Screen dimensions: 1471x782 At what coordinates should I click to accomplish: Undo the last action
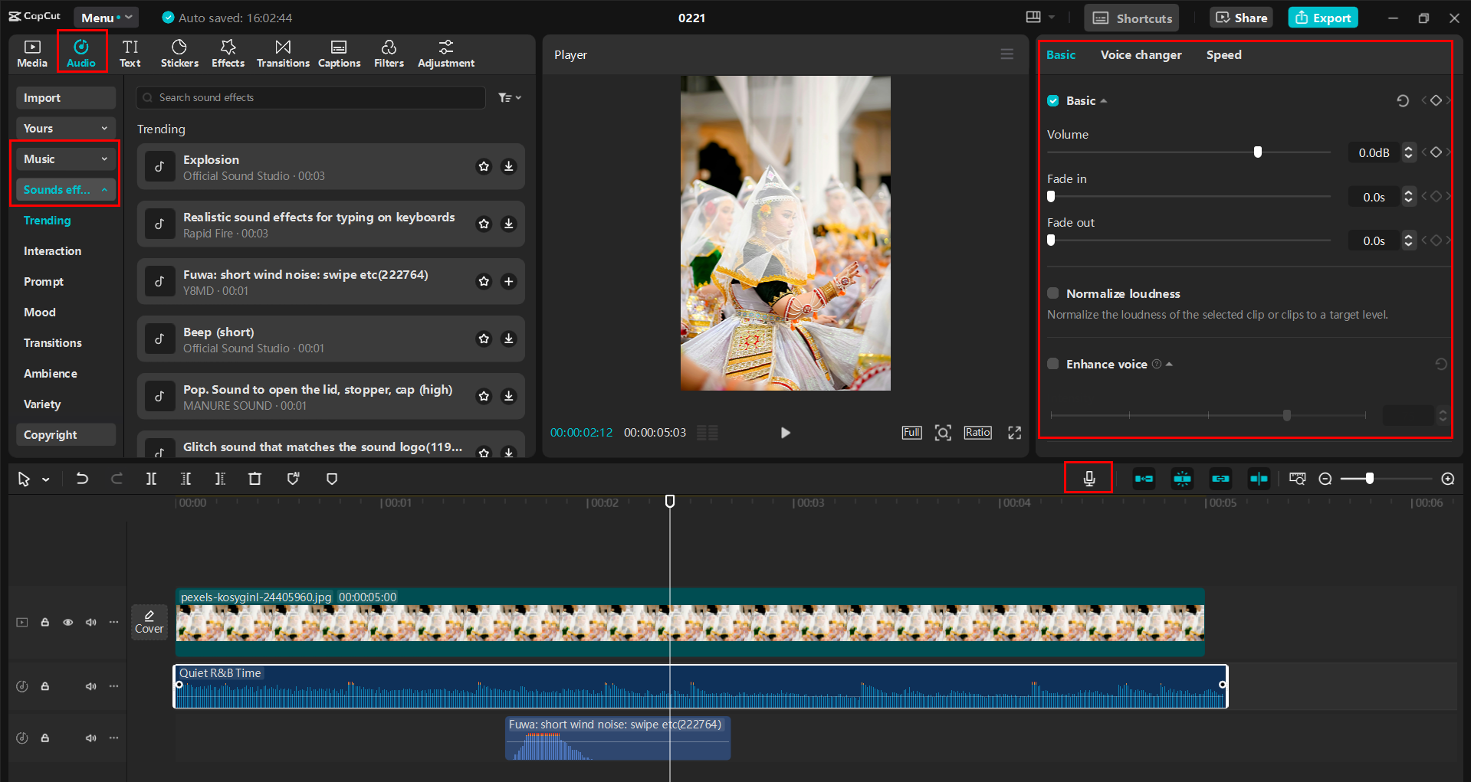pyautogui.click(x=82, y=478)
